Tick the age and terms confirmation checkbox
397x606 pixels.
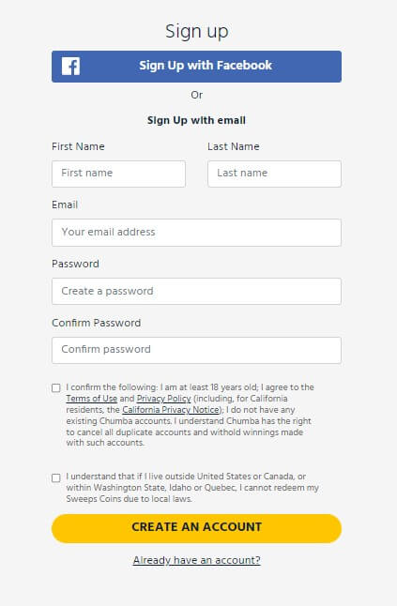[x=56, y=387]
